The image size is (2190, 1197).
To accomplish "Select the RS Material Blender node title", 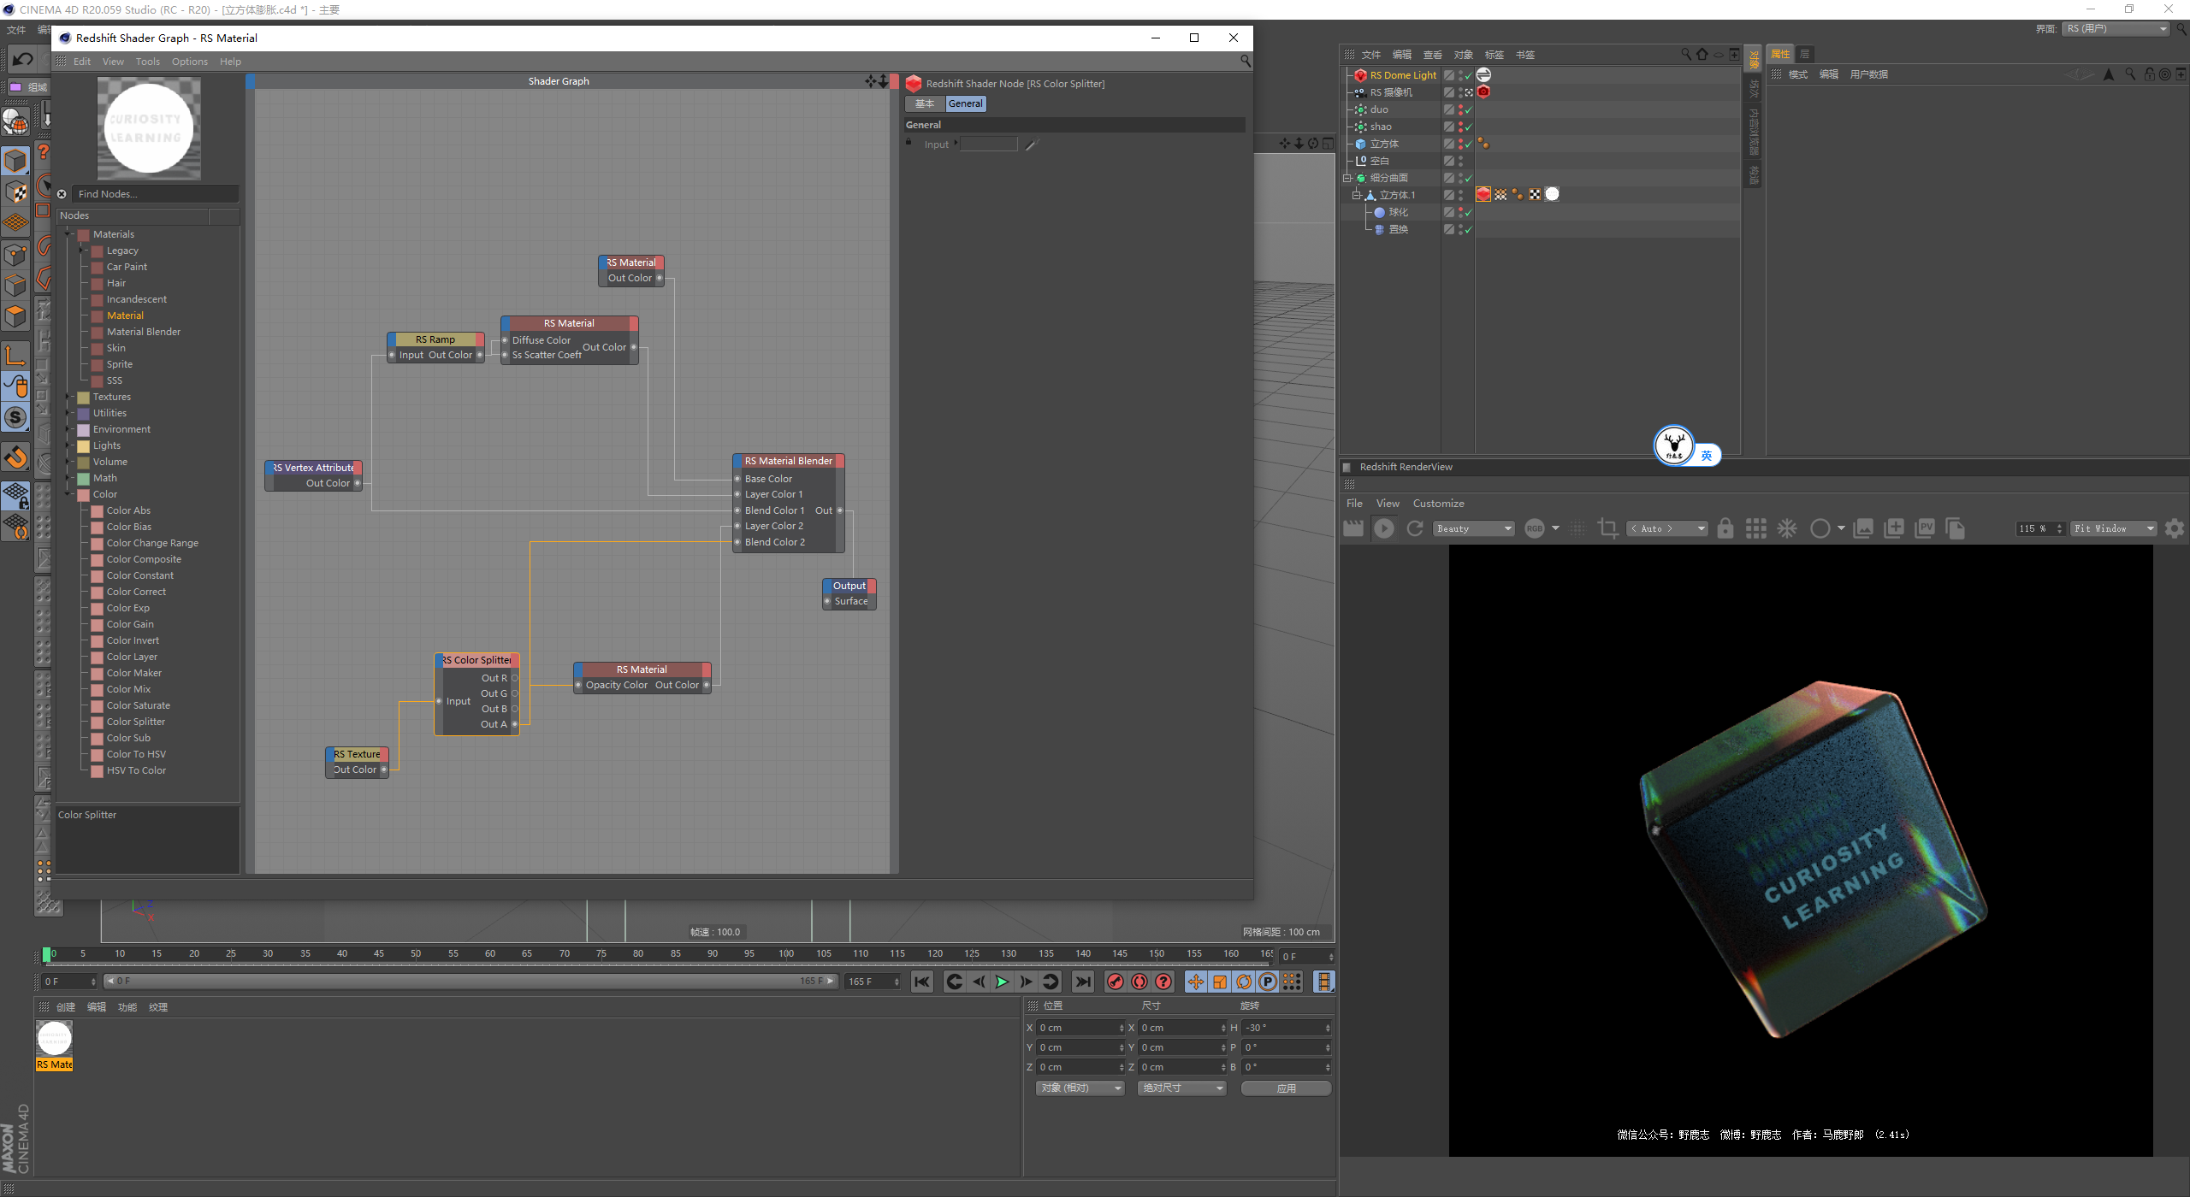I will pos(788,461).
